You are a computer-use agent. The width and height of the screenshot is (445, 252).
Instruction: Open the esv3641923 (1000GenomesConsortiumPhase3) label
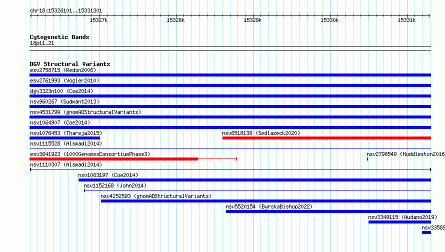tap(90, 154)
